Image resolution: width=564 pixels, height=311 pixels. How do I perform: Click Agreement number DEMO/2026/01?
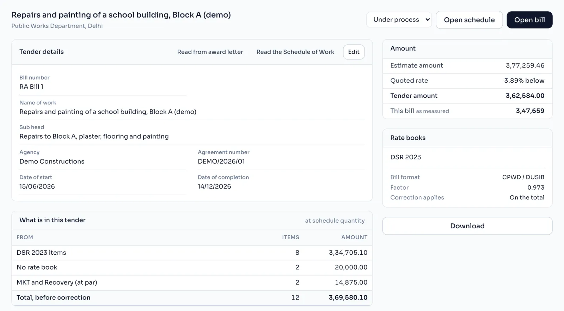tap(221, 161)
